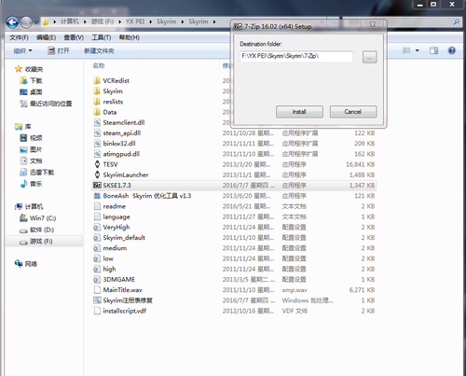Select the MainTitle.wav file icon
Image resolution: width=466 pixels, height=376 pixels.
pyautogui.click(x=97, y=290)
